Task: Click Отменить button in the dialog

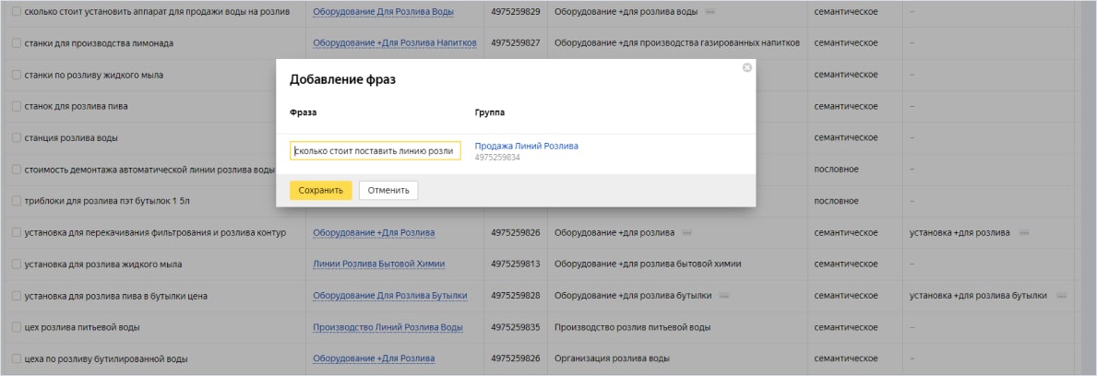Action: pos(388,190)
